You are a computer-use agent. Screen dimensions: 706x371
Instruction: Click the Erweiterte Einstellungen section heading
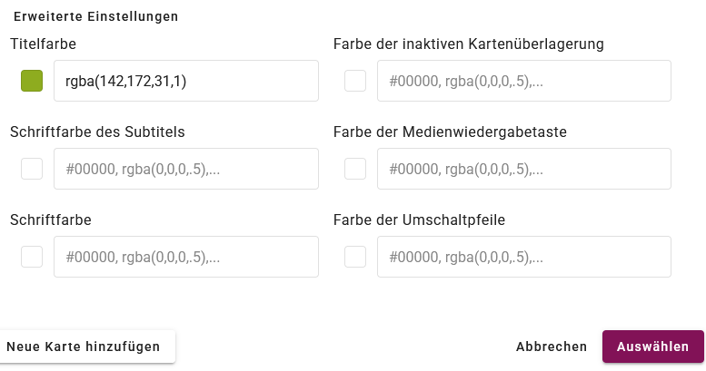[x=95, y=16]
